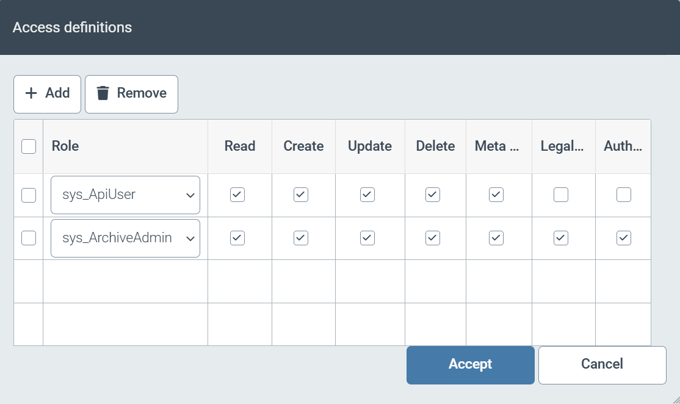Uncheck Read permission for sys_ApiUser
This screenshot has height=404, width=680.
(237, 195)
